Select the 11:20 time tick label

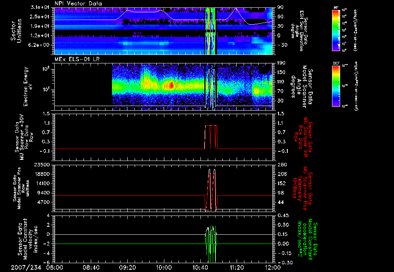[237, 267]
